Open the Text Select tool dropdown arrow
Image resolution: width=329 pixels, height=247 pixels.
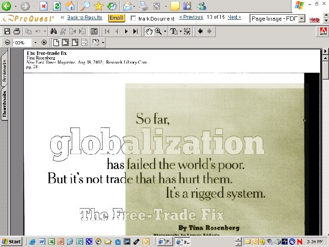[180, 32]
